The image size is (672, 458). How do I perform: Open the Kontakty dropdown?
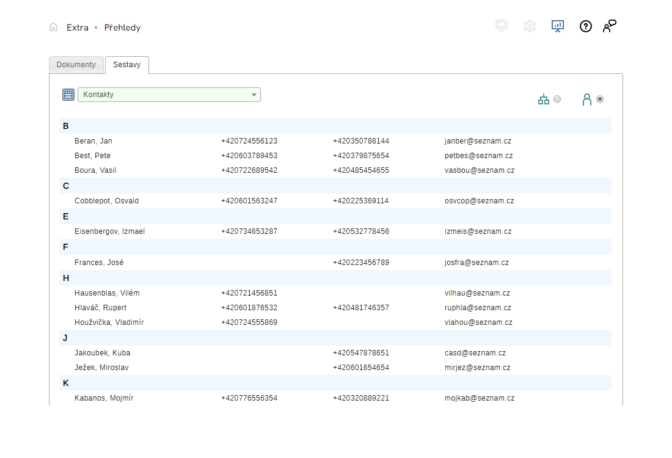tap(165, 95)
